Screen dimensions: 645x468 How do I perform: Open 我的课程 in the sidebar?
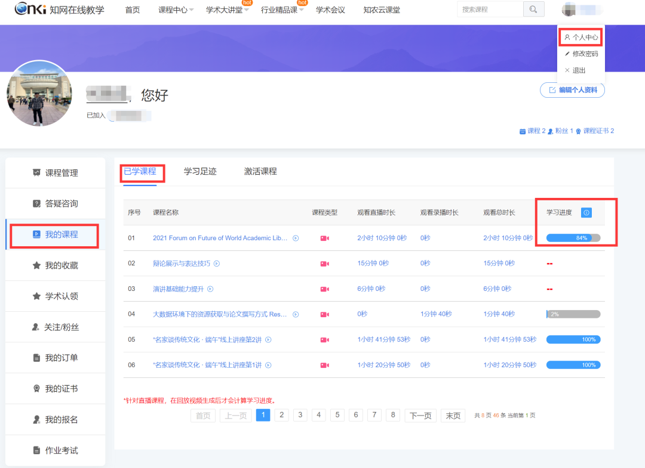click(x=55, y=234)
